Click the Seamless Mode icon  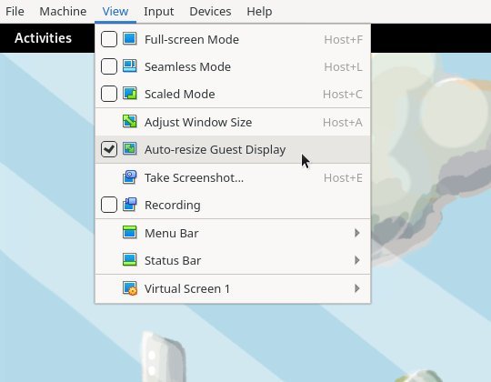129,66
